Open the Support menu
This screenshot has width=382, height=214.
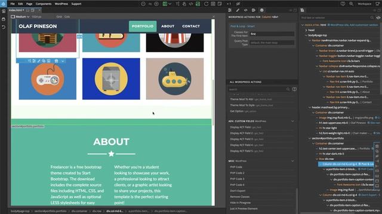[x=76, y=4]
